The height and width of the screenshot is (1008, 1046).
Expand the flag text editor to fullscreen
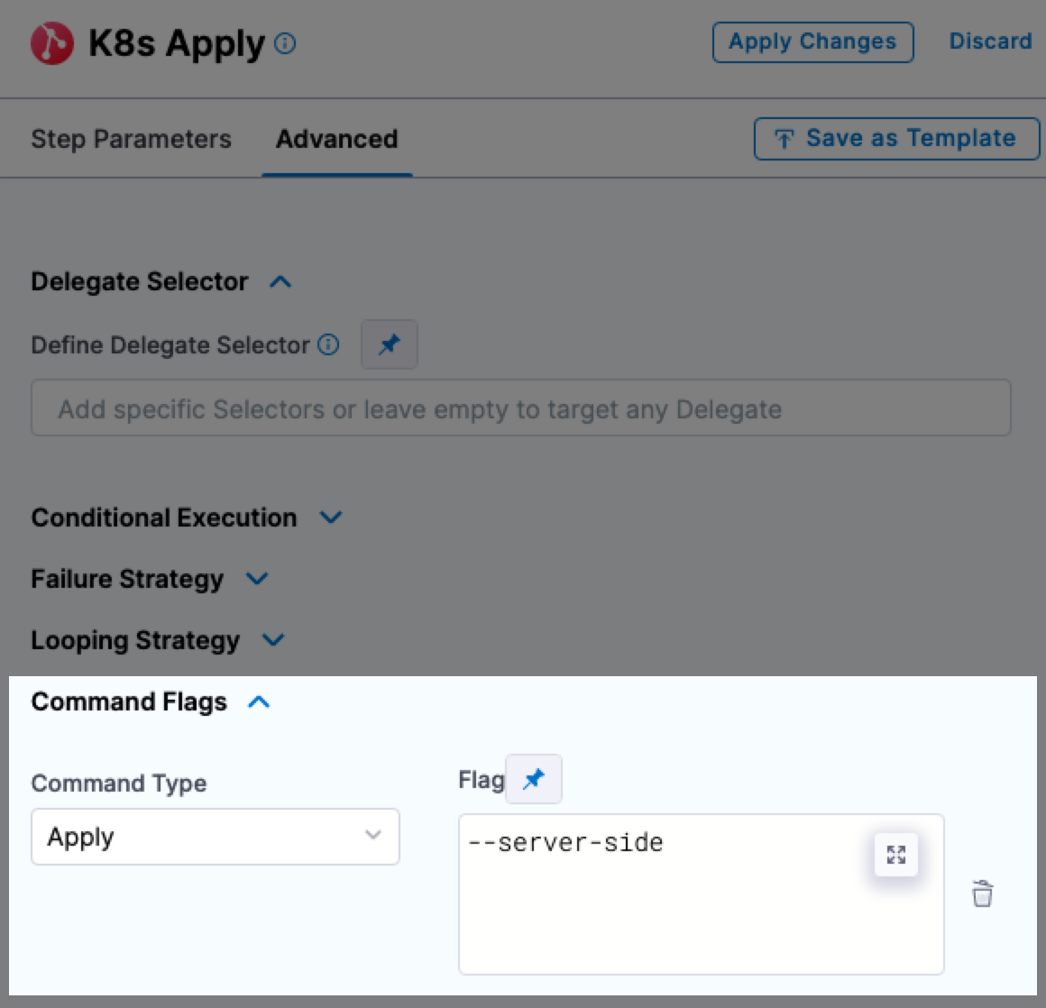coord(896,855)
